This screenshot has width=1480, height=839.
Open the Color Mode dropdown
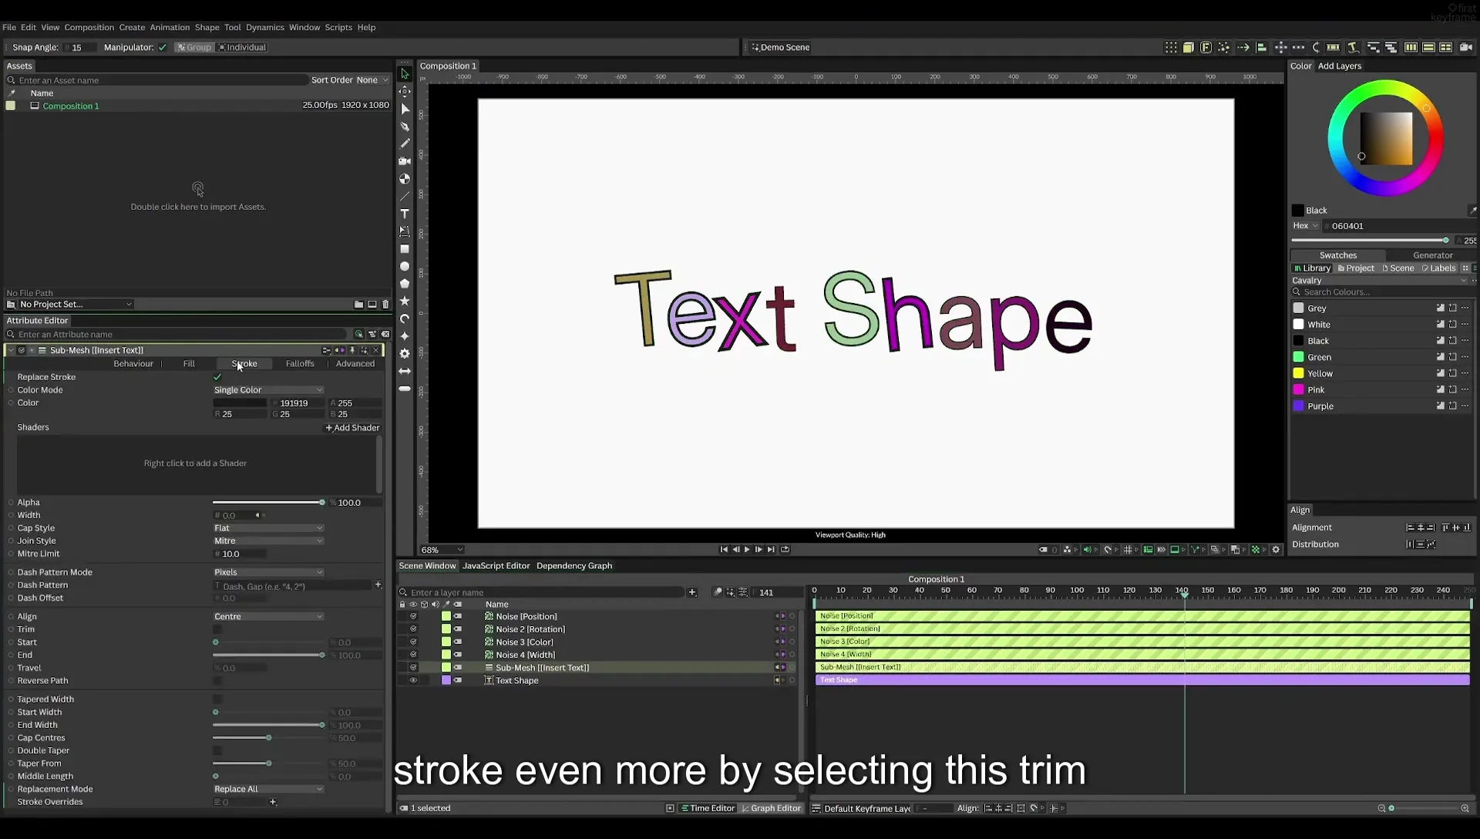pyautogui.click(x=268, y=390)
